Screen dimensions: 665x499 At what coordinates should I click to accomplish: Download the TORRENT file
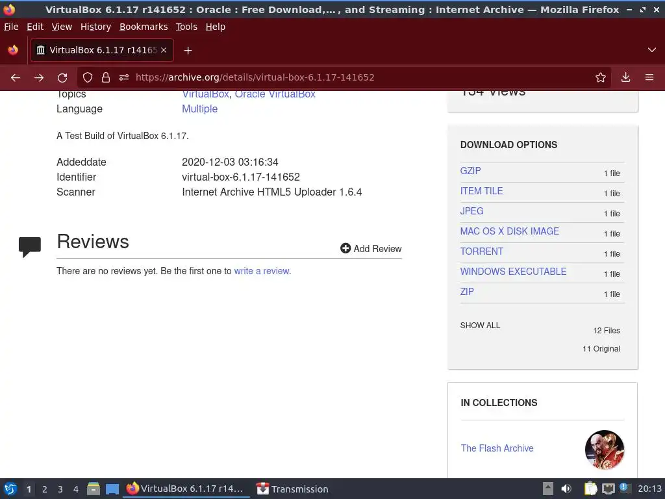pyautogui.click(x=481, y=251)
